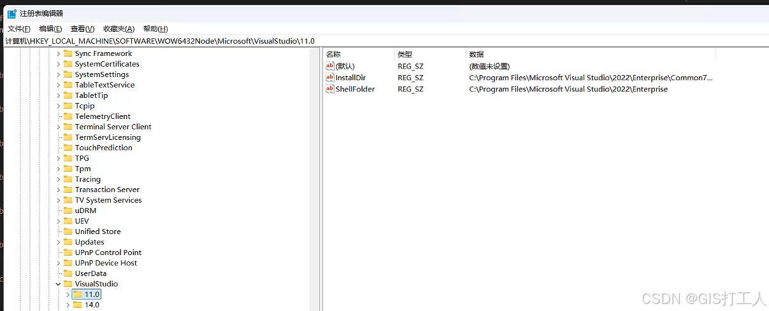Image resolution: width=769 pixels, height=311 pixels.
Task: Expand the TPG key
Action: (x=59, y=158)
